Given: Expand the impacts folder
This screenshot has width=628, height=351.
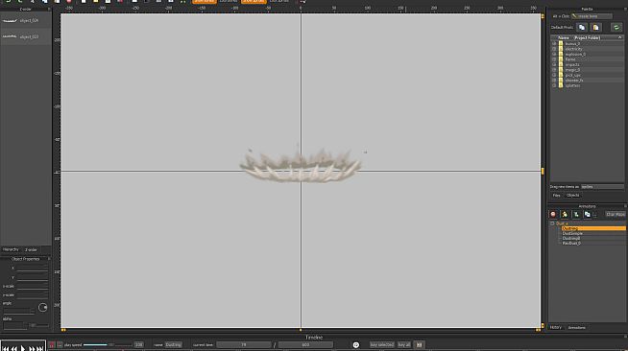Looking at the screenshot, I should tap(554, 64).
